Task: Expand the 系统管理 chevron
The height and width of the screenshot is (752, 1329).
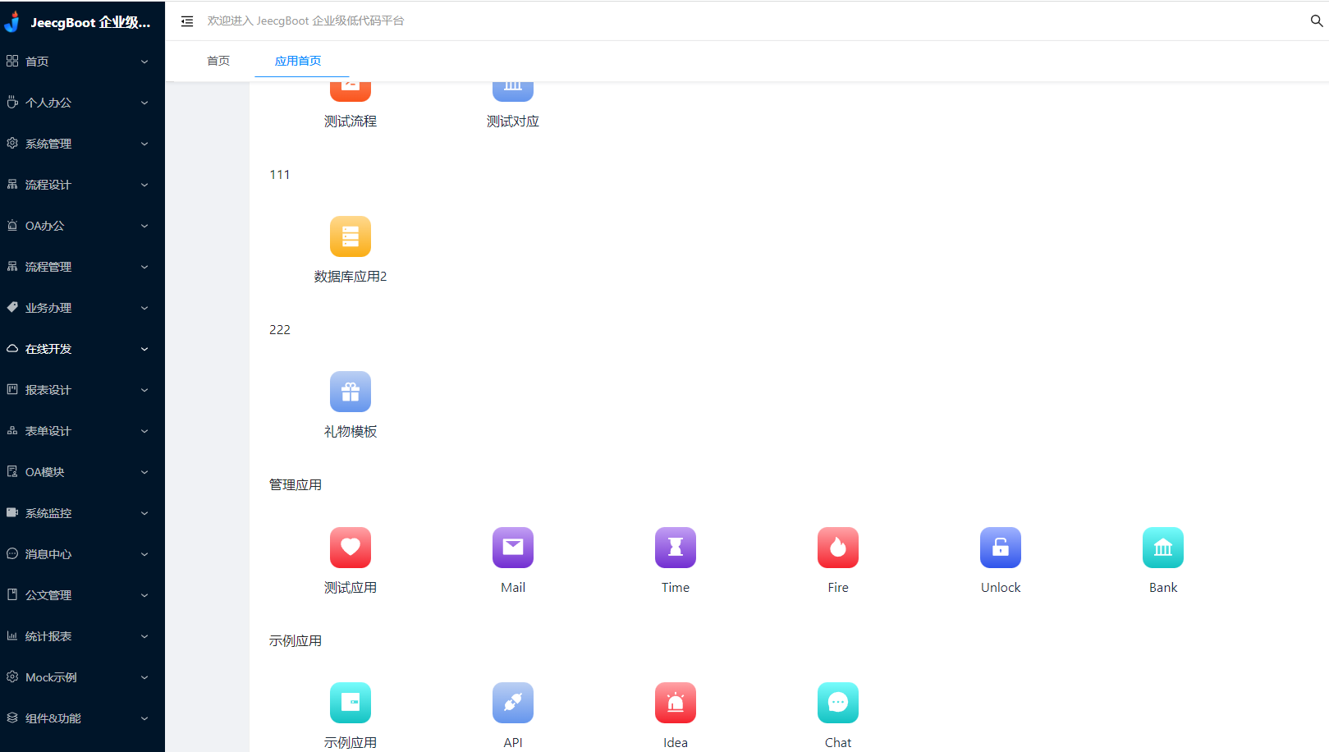Action: (x=144, y=144)
